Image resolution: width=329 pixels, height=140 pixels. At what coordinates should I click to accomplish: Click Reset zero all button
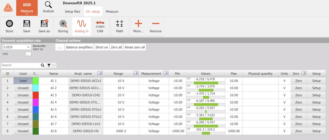coord(135,47)
